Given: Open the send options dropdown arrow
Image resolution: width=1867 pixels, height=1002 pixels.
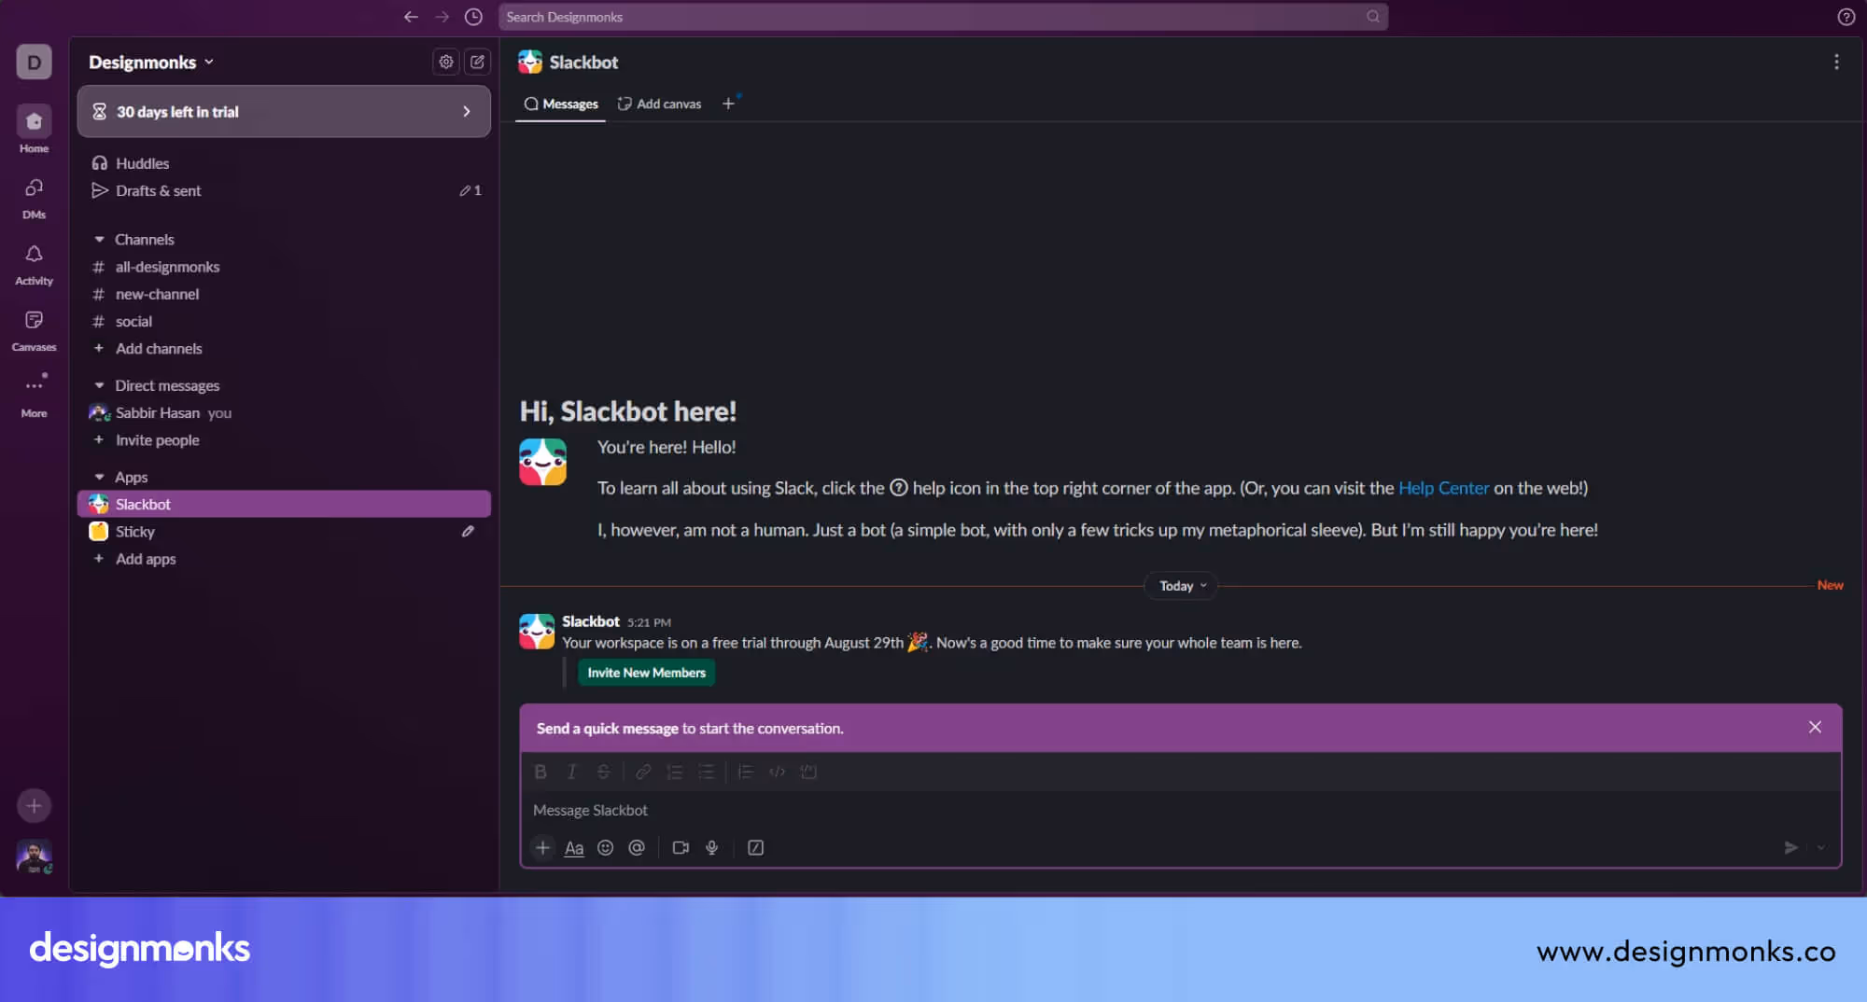Looking at the screenshot, I should [1820, 847].
